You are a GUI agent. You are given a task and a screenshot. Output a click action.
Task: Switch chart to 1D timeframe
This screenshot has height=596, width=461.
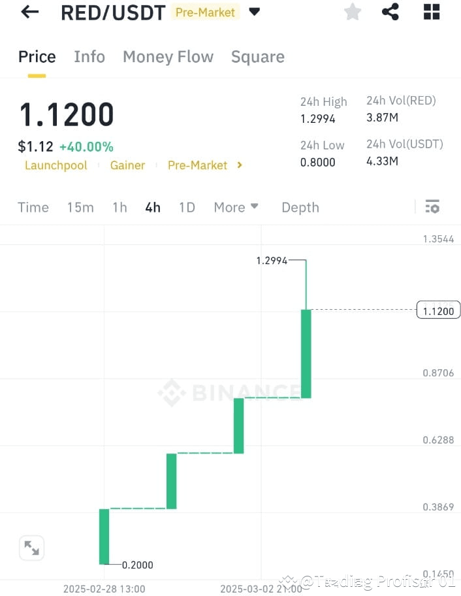pos(187,207)
